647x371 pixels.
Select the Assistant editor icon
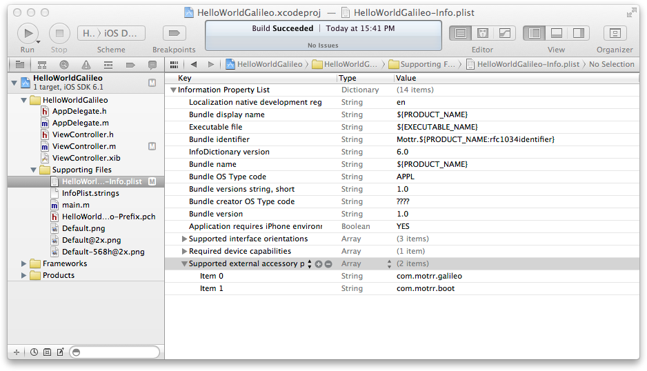[482, 33]
